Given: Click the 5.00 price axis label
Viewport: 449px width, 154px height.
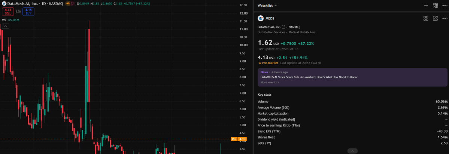Looking at the screenshot, I should tap(243, 125).
